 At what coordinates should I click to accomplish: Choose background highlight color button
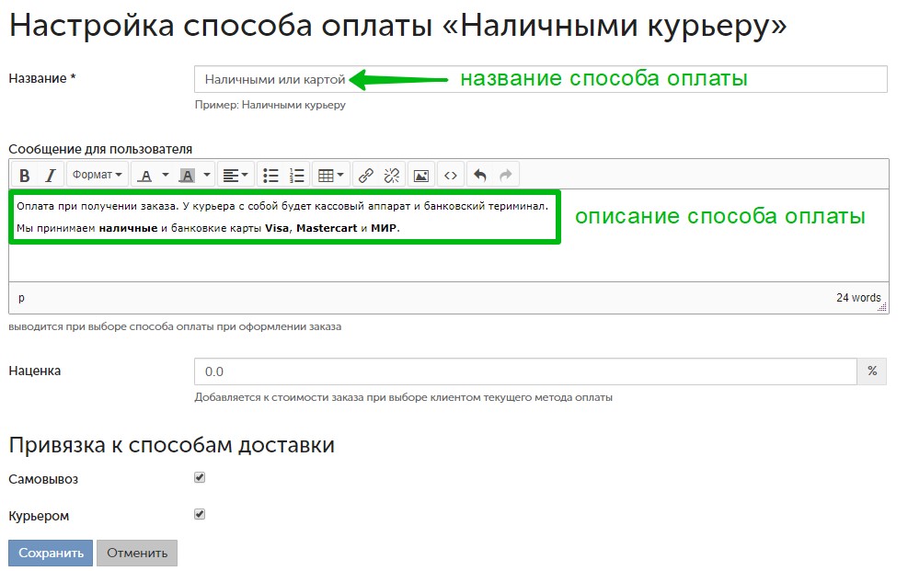(x=187, y=175)
